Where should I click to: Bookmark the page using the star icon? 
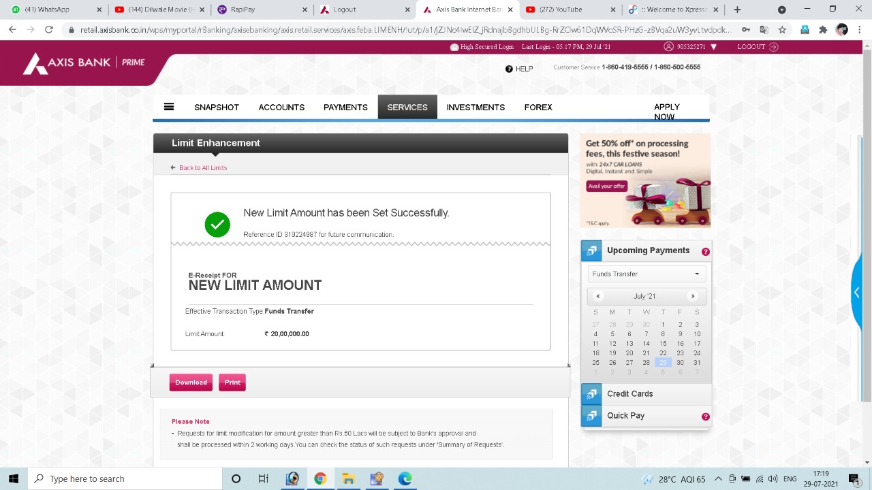click(782, 30)
